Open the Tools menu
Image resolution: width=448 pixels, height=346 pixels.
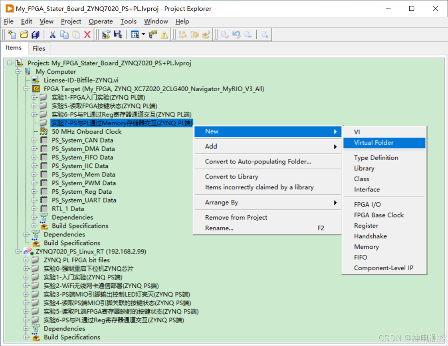(128, 22)
